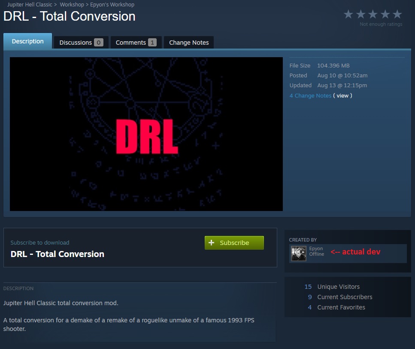Click the Current Favorites stat row

(x=336, y=307)
